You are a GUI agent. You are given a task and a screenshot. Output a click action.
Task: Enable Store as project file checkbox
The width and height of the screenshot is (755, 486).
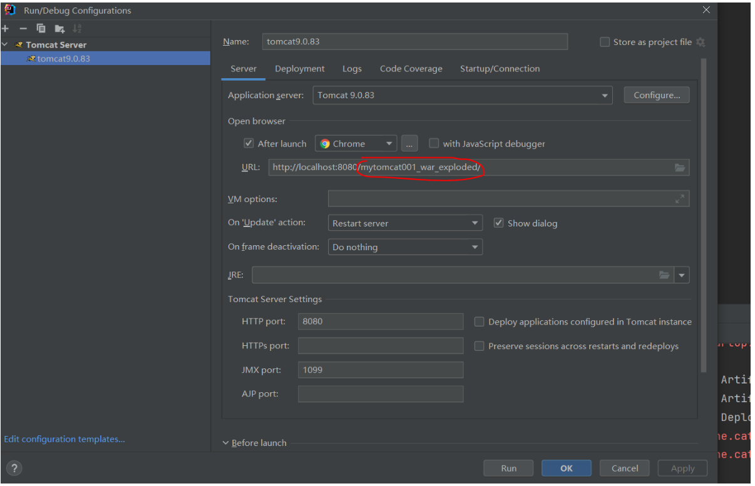605,42
